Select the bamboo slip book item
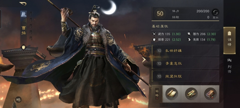Screen dimensions: 240x108 click(x=210, y=94)
